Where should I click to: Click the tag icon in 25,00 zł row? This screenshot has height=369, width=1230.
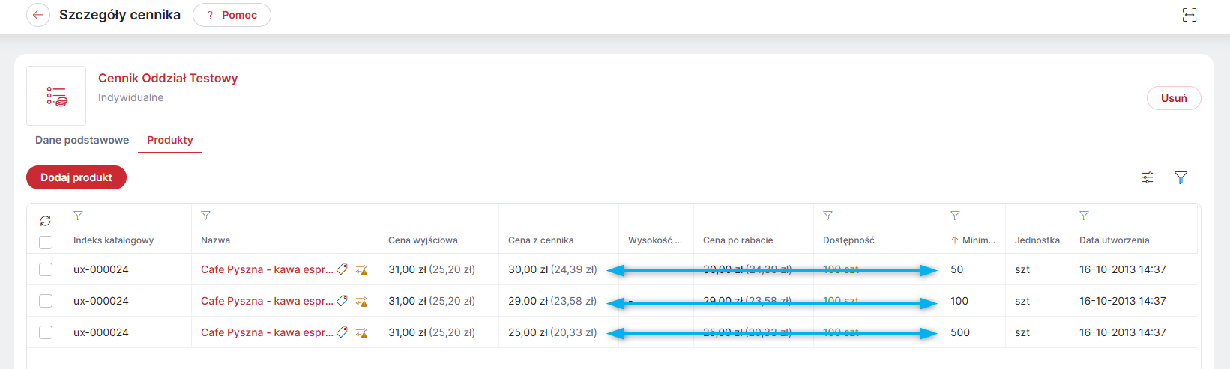pos(343,332)
